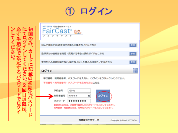178x133 pixels.
Task: Click the small NTTDATA logo above FairCast
Action: 47,27
